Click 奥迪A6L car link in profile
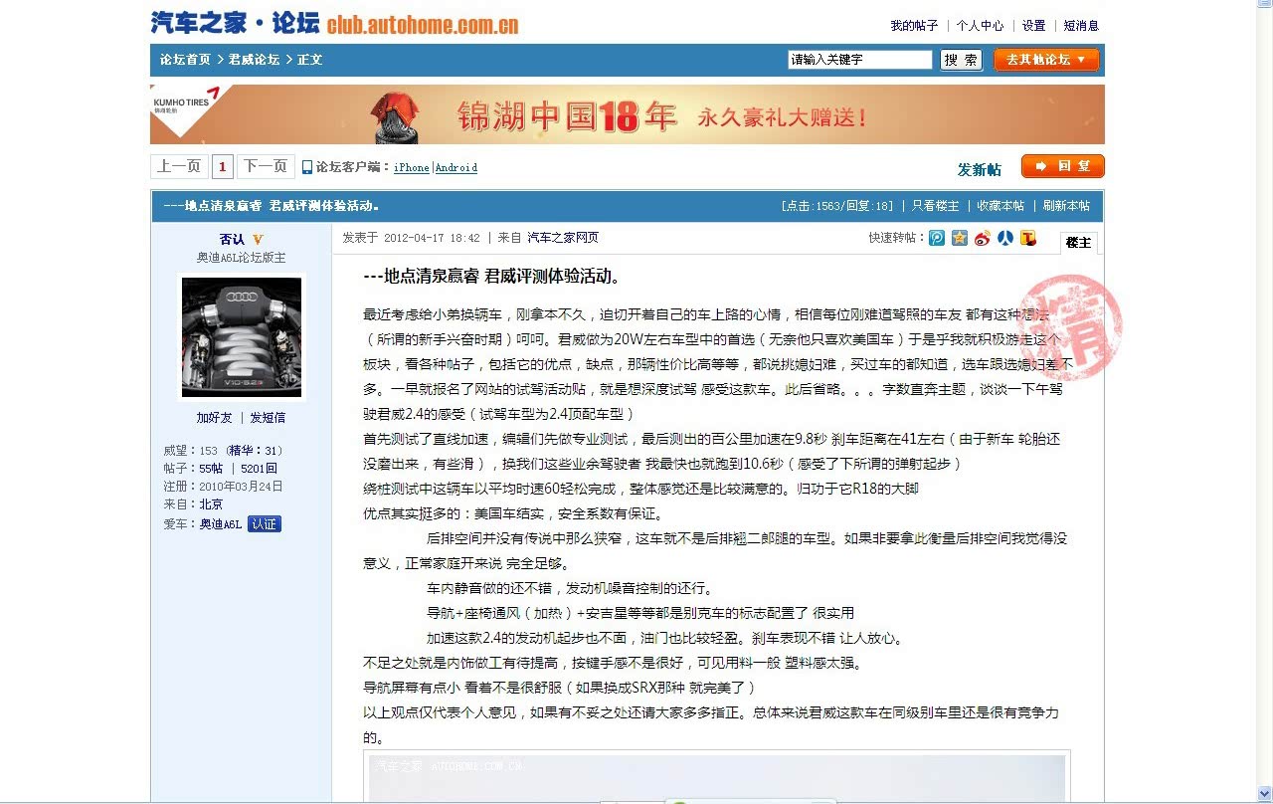 221,524
